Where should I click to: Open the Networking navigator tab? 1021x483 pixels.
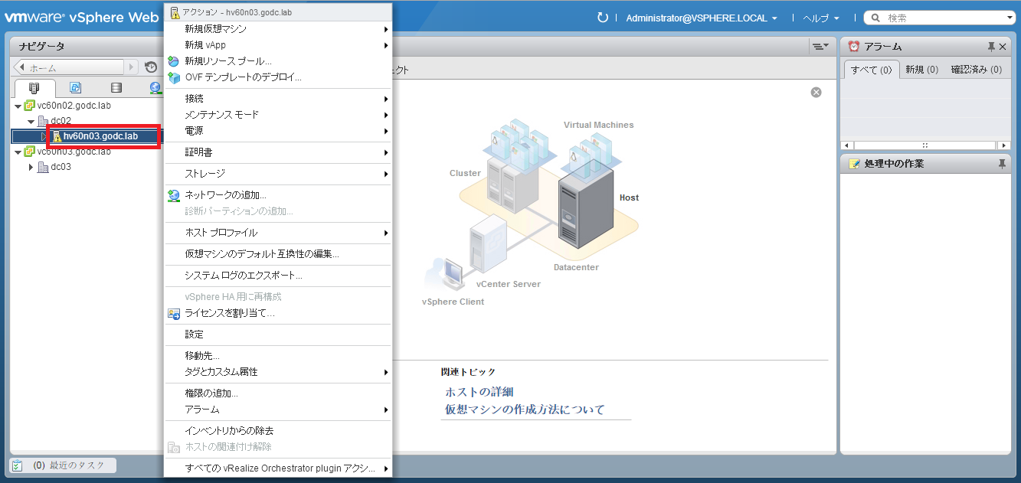[x=155, y=88]
